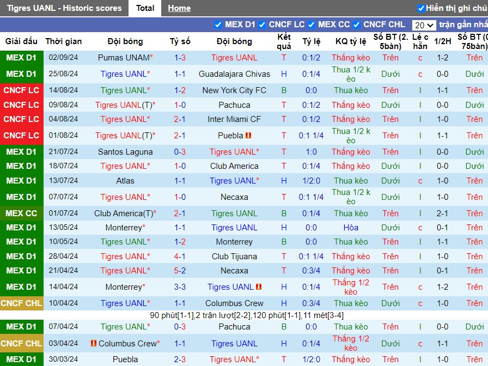Uncheck the CNCF CHL league filter
Viewport: 488px width, 366px height.
pyautogui.click(x=357, y=25)
